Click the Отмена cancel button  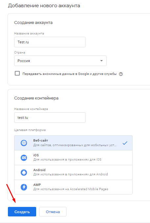click(53, 212)
